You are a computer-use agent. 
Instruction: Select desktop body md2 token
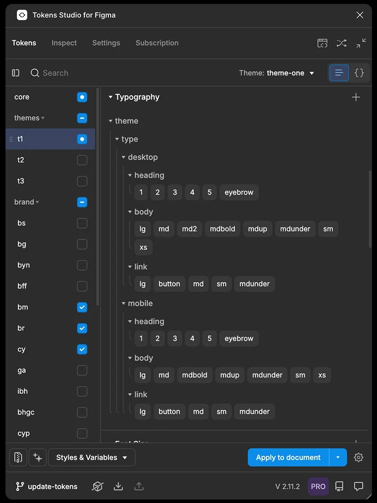[189, 229]
